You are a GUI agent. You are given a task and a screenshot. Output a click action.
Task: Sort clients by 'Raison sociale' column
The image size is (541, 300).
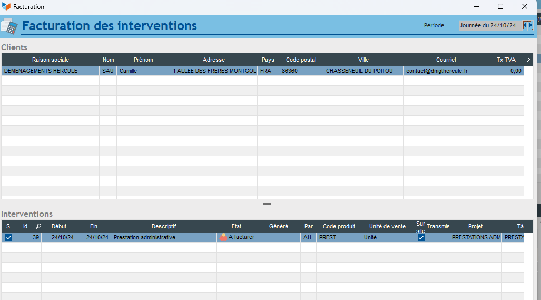tap(50, 60)
